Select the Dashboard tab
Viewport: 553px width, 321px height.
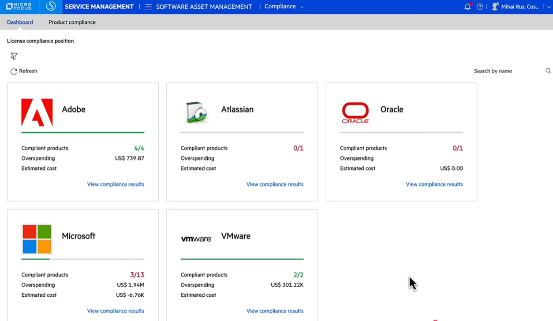pyautogui.click(x=20, y=22)
